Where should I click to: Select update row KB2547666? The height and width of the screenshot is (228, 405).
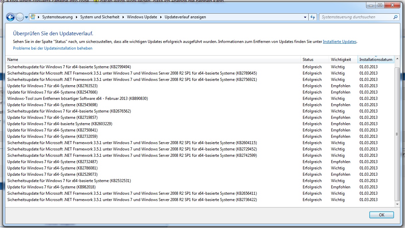200,92
